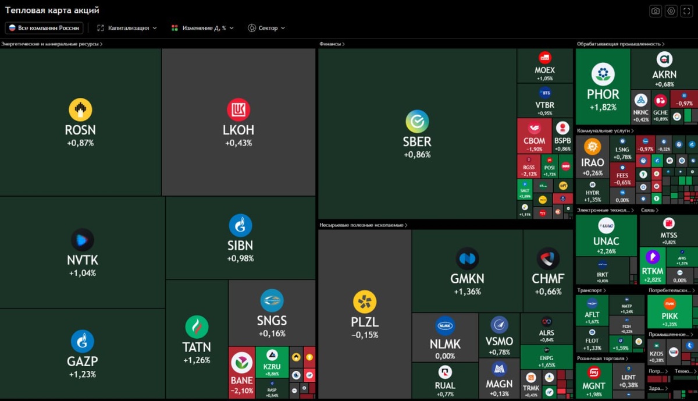Click the TATN Tatneft logo
This screenshot has width=698, height=401.
(197, 327)
